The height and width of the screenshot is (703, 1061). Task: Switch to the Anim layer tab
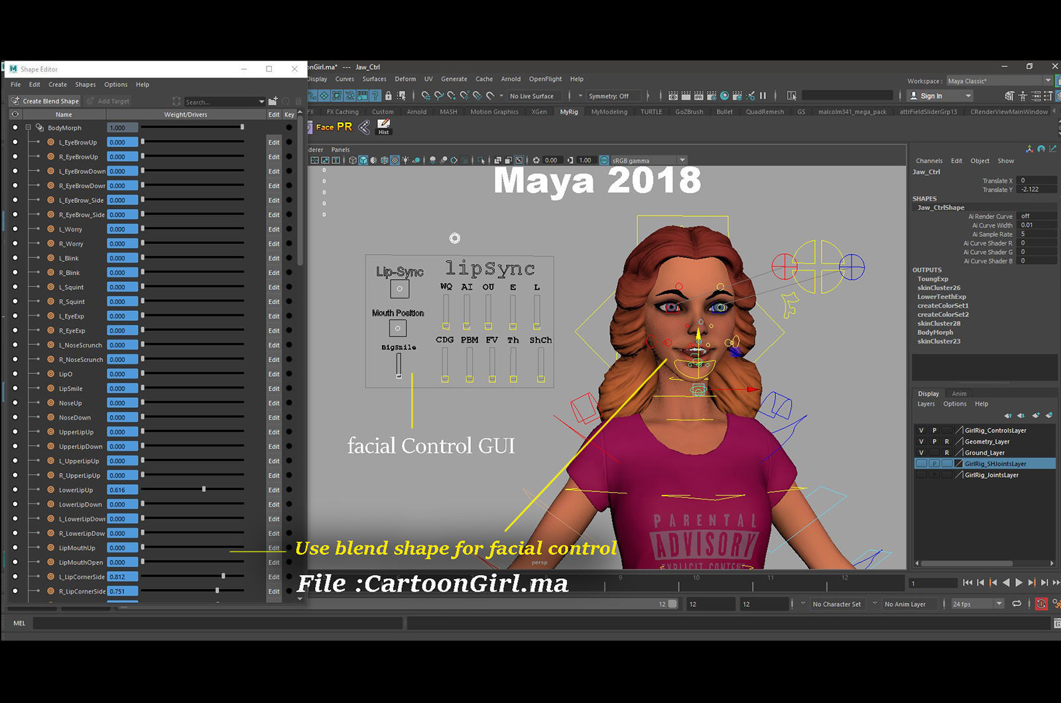pyautogui.click(x=959, y=393)
